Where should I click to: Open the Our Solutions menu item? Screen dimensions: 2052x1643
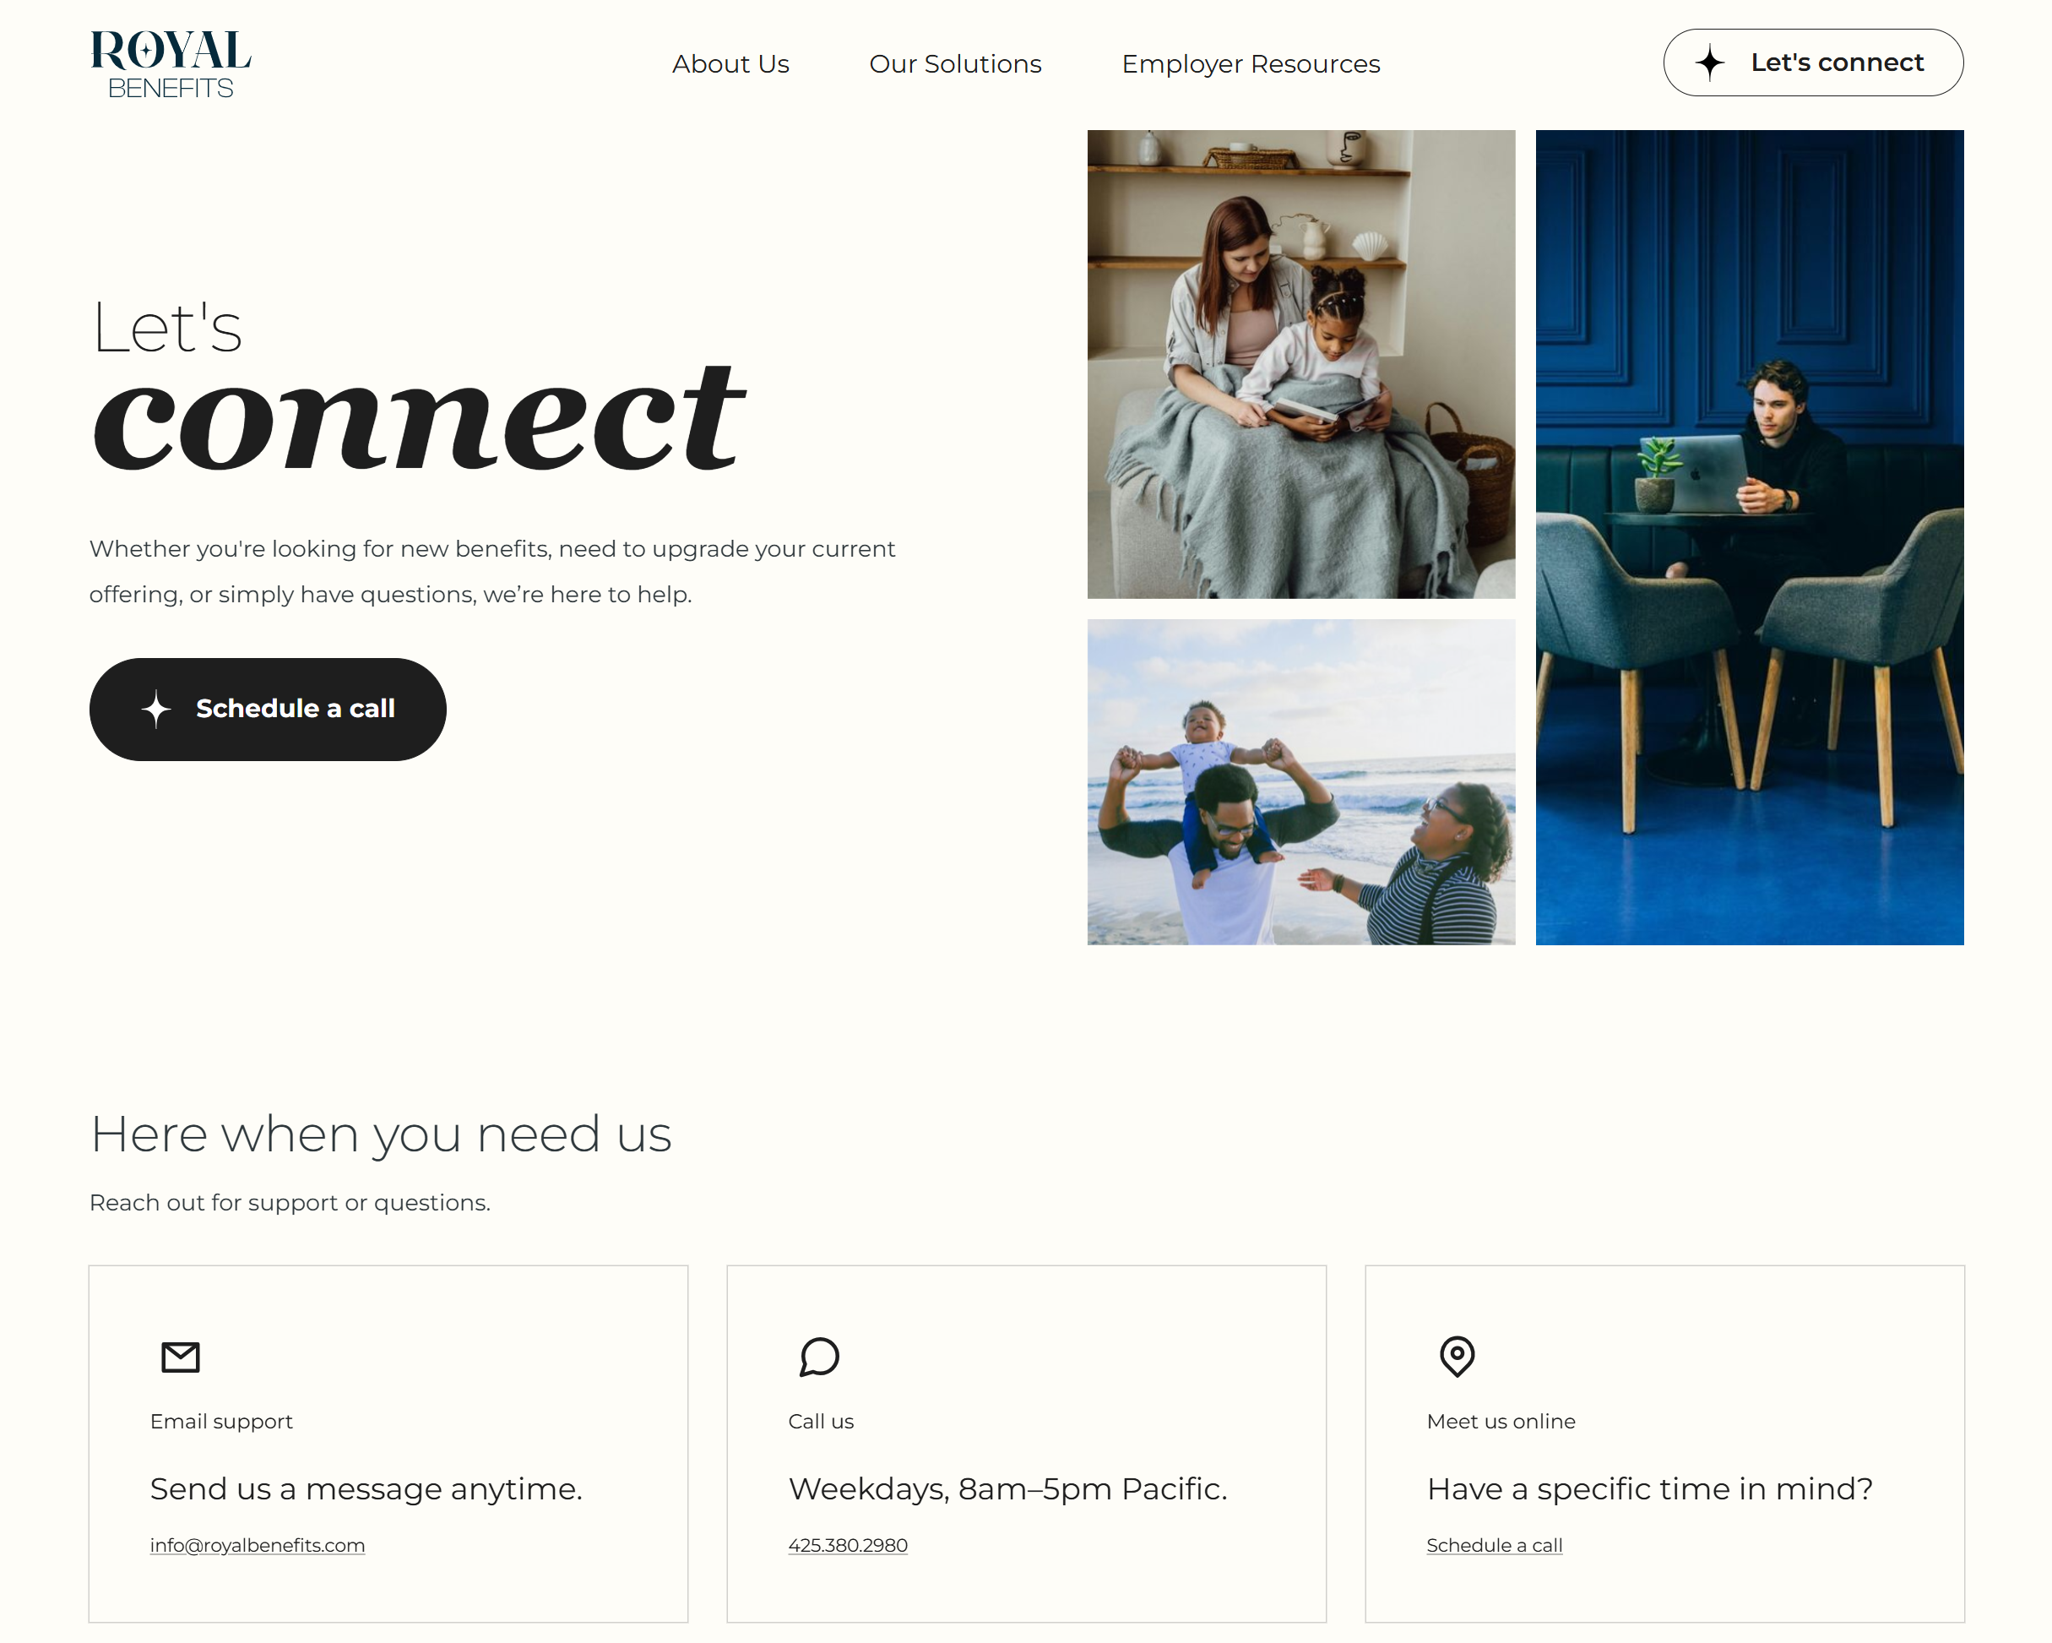click(956, 64)
